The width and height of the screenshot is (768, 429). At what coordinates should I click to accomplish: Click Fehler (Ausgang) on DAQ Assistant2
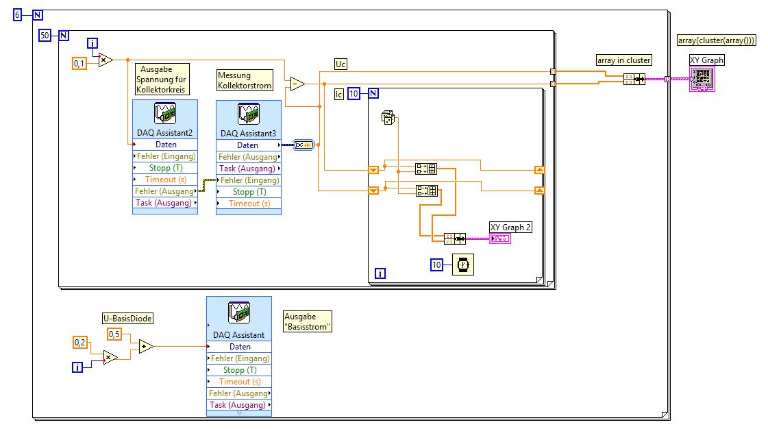point(165,191)
